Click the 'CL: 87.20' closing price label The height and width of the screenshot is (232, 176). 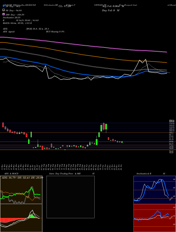tap(65, 6)
